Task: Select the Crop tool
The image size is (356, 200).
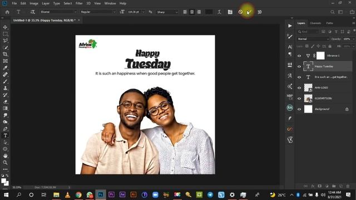Action: coord(5,54)
